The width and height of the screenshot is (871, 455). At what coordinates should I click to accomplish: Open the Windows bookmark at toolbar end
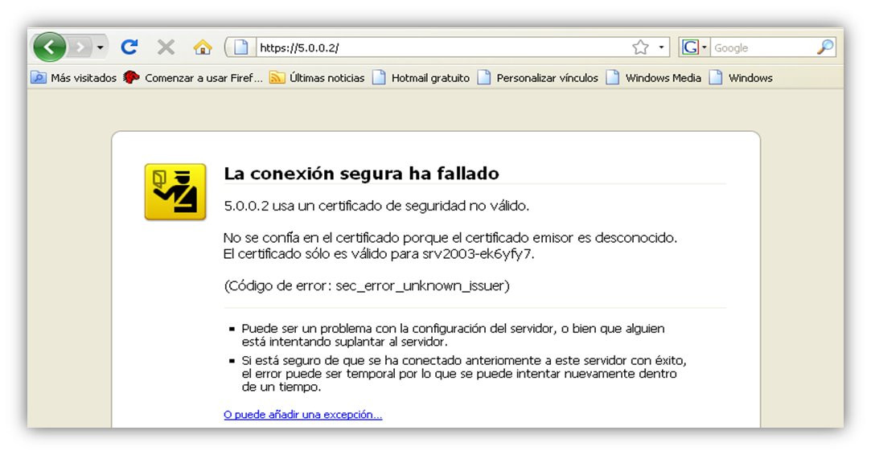(x=741, y=78)
